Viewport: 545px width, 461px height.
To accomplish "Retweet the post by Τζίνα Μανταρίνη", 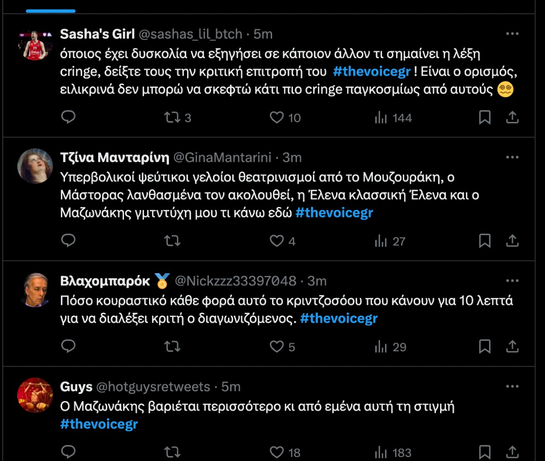I will click(x=172, y=241).
